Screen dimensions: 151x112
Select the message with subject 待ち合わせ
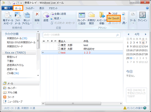coord(82,49)
